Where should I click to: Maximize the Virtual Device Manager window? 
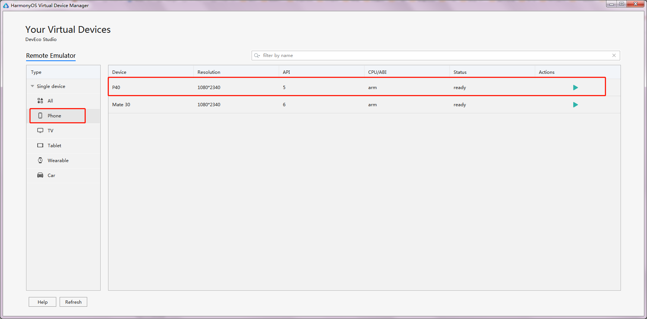coord(622,4)
